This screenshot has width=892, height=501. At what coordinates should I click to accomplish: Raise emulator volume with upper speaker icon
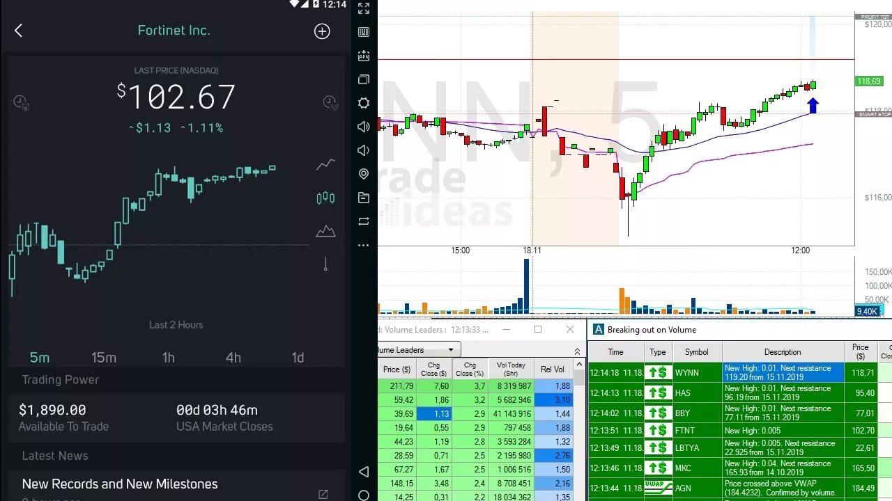[x=364, y=127]
